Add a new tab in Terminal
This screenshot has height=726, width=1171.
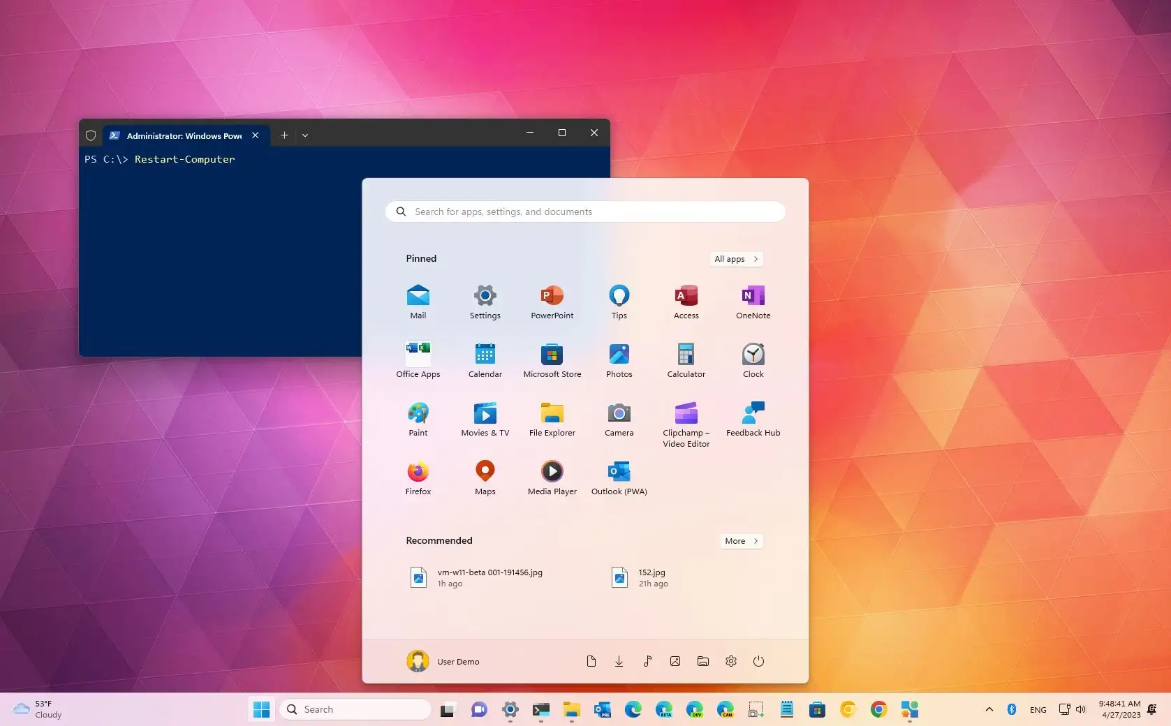point(284,135)
